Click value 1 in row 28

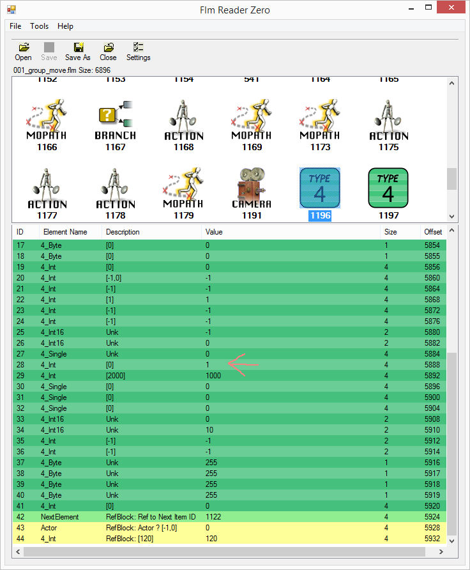tap(208, 365)
